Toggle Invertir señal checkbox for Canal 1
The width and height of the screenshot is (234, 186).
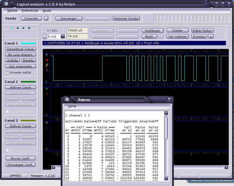(7, 73)
